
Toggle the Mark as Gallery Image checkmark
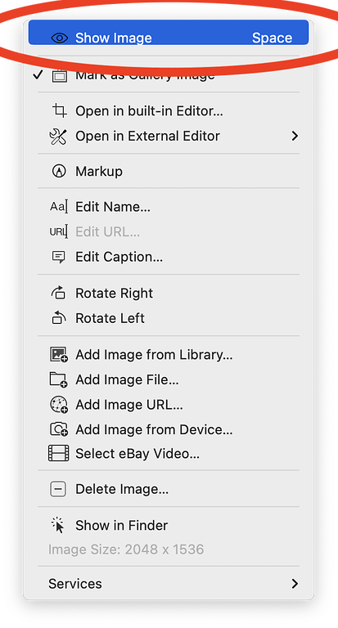pos(38,75)
